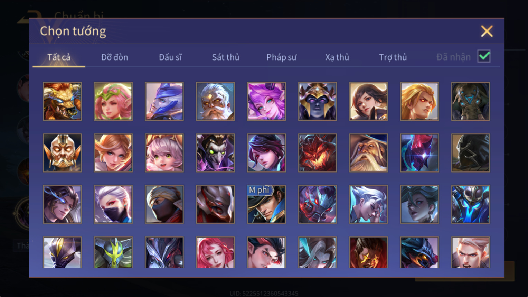Select the orange lion beast hero portrait

click(62, 101)
